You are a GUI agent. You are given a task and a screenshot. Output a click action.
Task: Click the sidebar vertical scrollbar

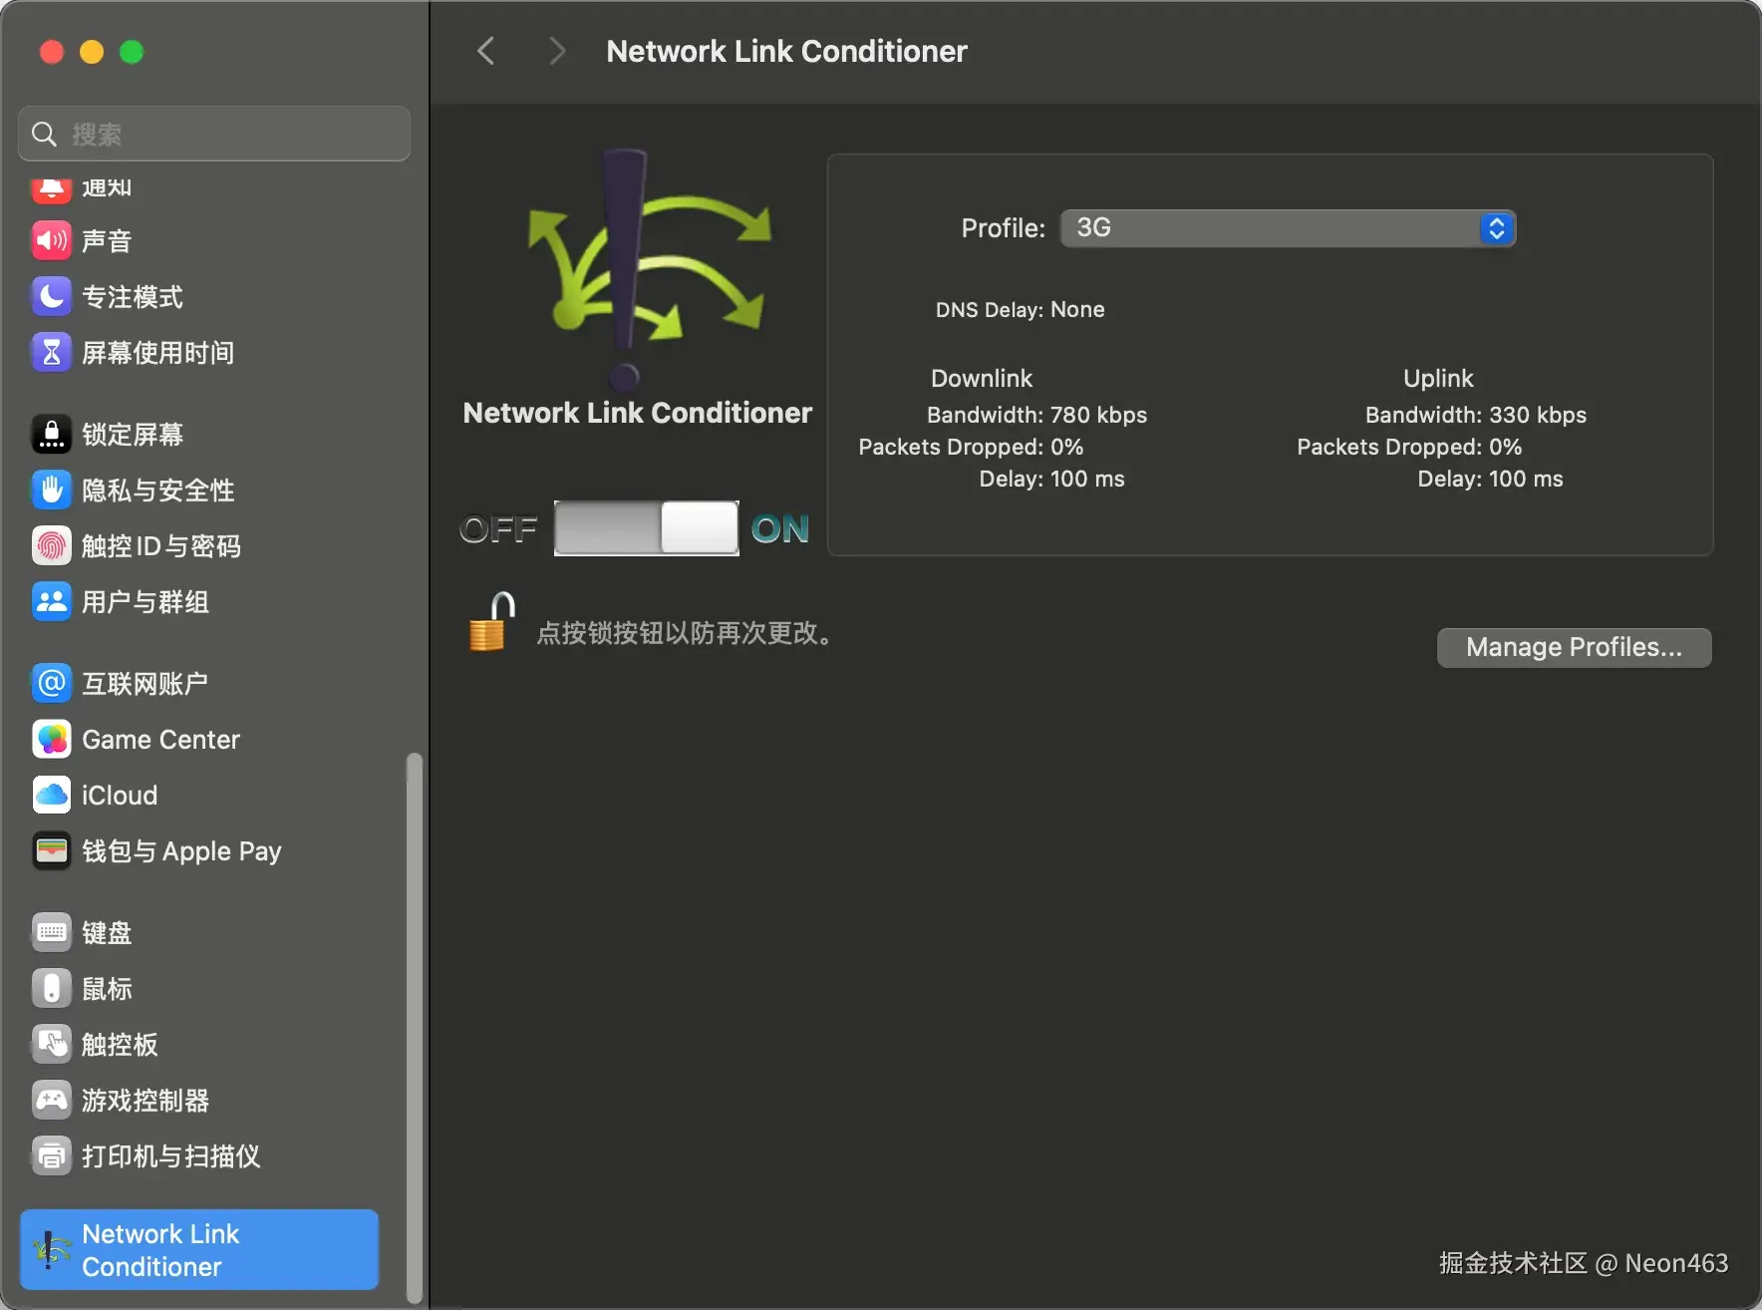(414, 1027)
